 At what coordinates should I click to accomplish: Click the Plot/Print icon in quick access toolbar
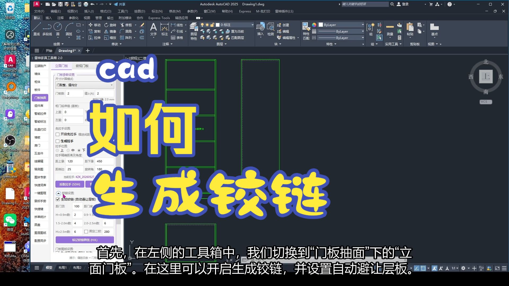click(x=86, y=4)
